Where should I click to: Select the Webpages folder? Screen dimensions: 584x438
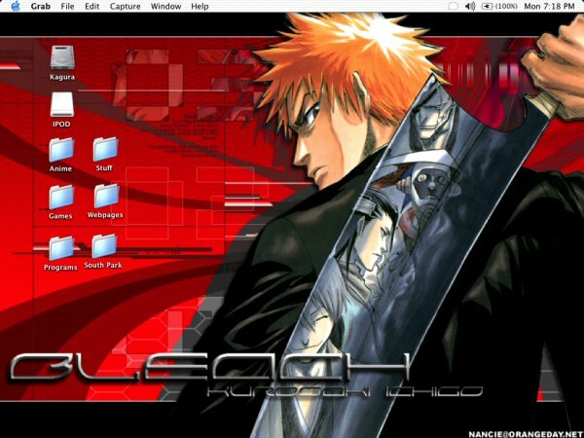tap(106, 196)
